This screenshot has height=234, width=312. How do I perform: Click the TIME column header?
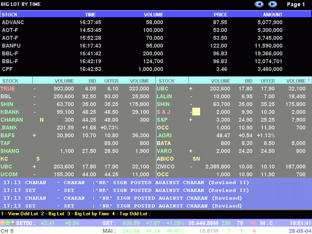pyautogui.click(x=90, y=14)
